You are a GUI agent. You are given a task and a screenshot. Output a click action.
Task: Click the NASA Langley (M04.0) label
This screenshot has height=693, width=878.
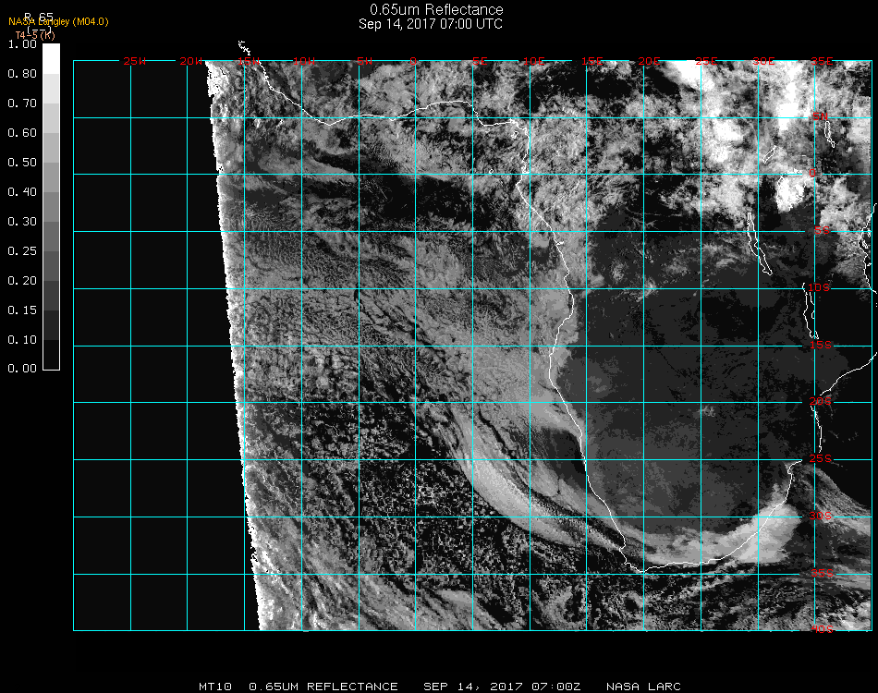pos(58,21)
